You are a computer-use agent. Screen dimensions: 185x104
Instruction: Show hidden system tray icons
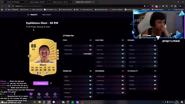coord(163,102)
